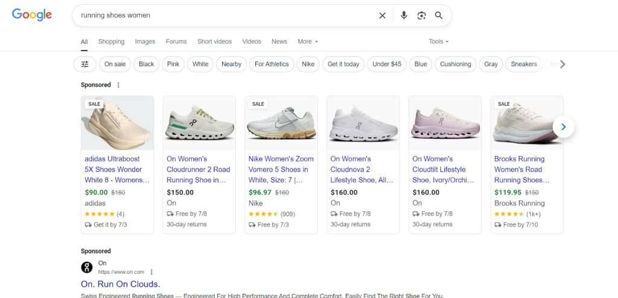Click the $90.00 adidas sale price

point(96,192)
